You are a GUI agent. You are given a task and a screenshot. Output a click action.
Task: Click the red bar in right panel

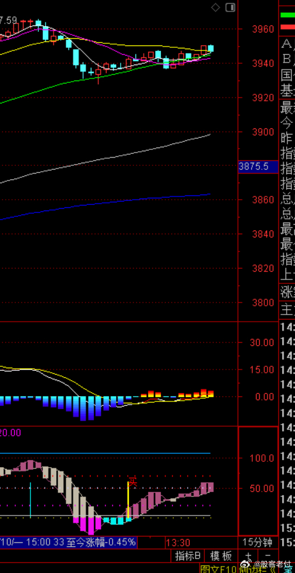288,27
